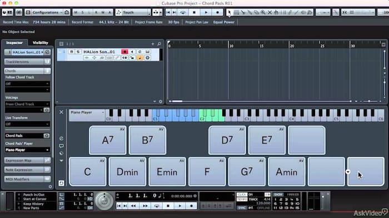This screenshot has width=389, height=218.
Task: Click the C1 key on chord pad keyboard
Action: coord(155,119)
